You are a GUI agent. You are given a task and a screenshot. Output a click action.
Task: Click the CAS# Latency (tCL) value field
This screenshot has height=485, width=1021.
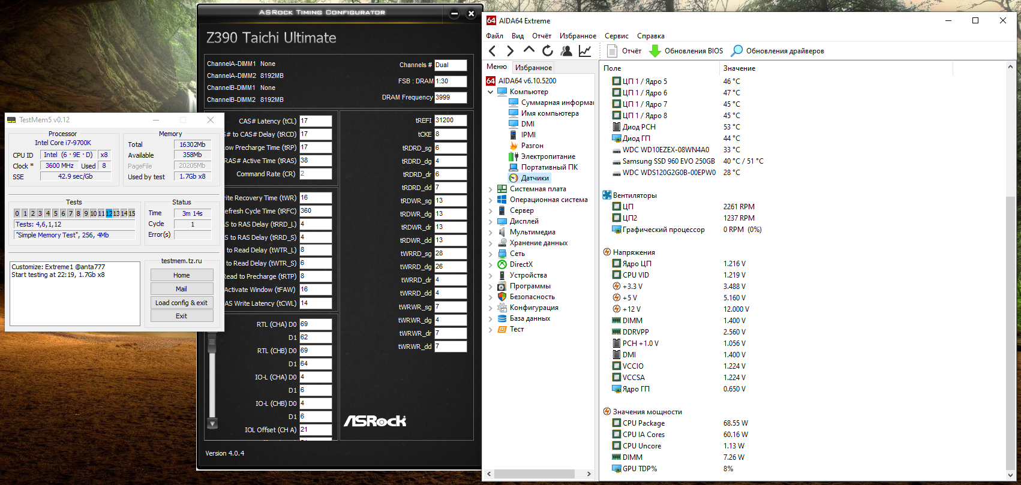[x=316, y=121]
